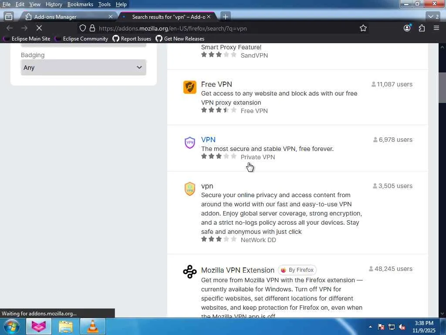Open the Free VPN add-on title
The width and height of the screenshot is (446, 335).
coord(216,84)
